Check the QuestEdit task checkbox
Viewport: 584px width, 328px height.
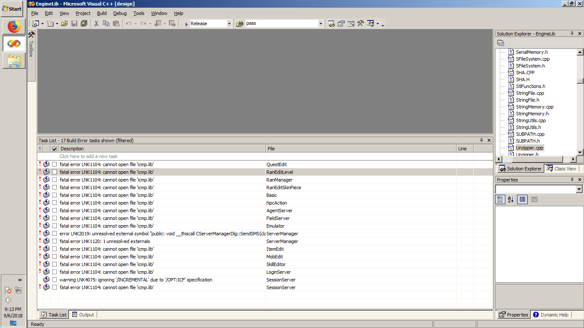click(54, 164)
